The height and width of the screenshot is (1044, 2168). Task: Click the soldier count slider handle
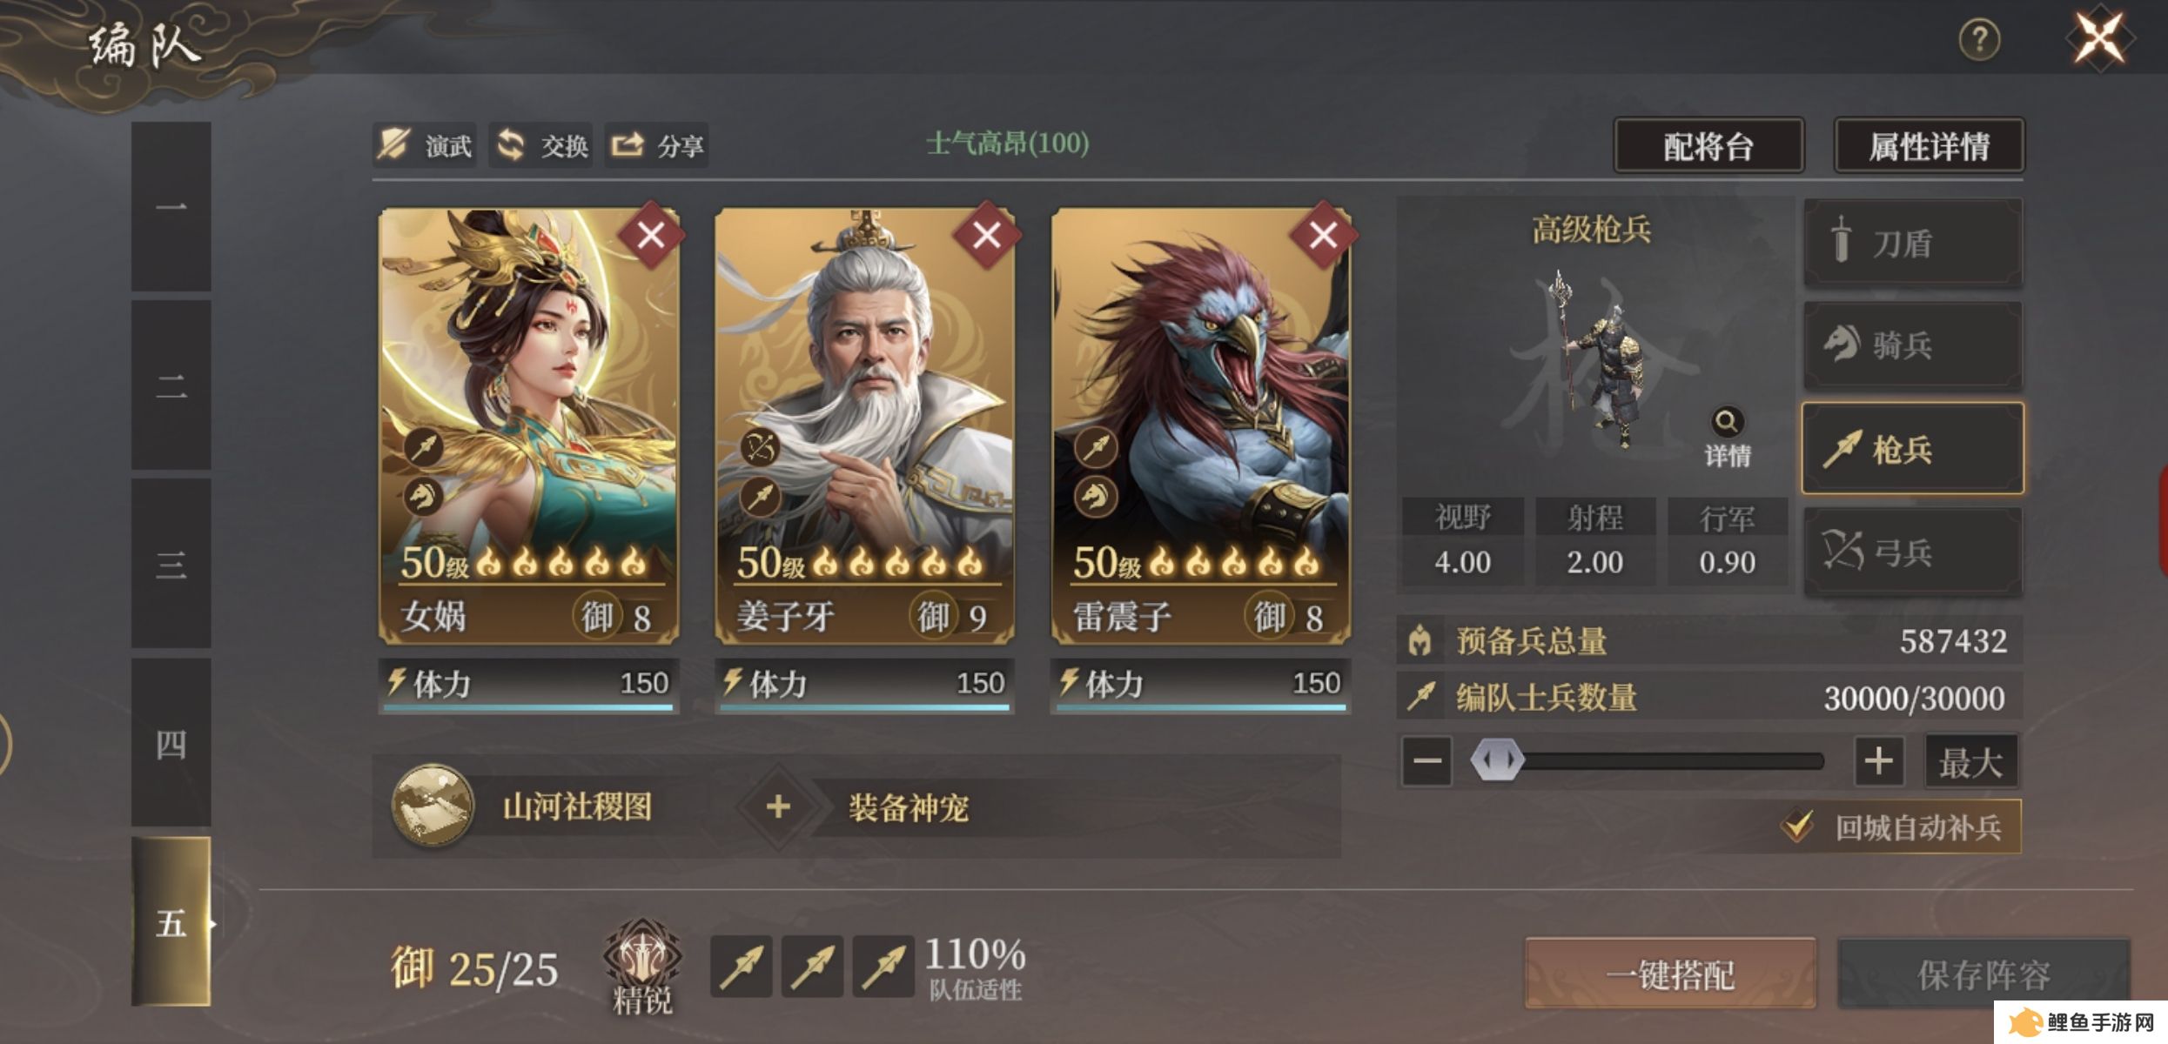[x=1497, y=760]
